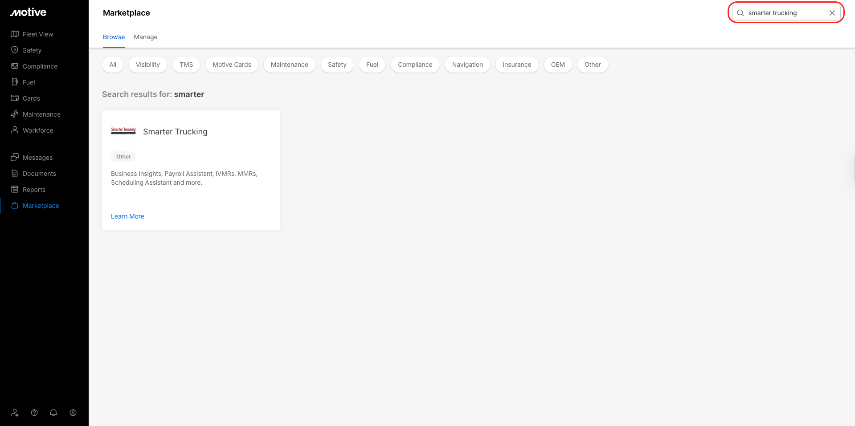Open Documents using the sidebar page icon

pos(15,174)
